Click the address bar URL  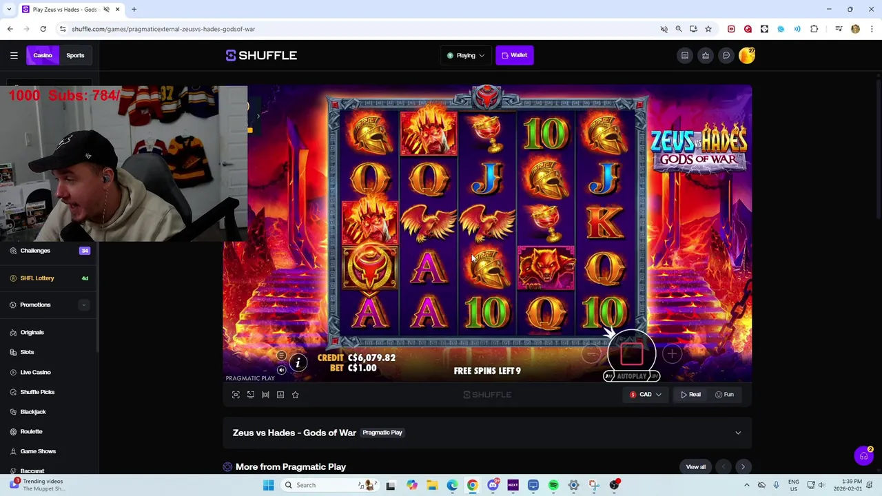pos(163,29)
